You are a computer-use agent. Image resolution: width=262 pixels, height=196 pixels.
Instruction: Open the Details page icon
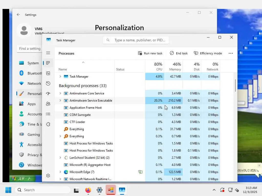point(48,114)
